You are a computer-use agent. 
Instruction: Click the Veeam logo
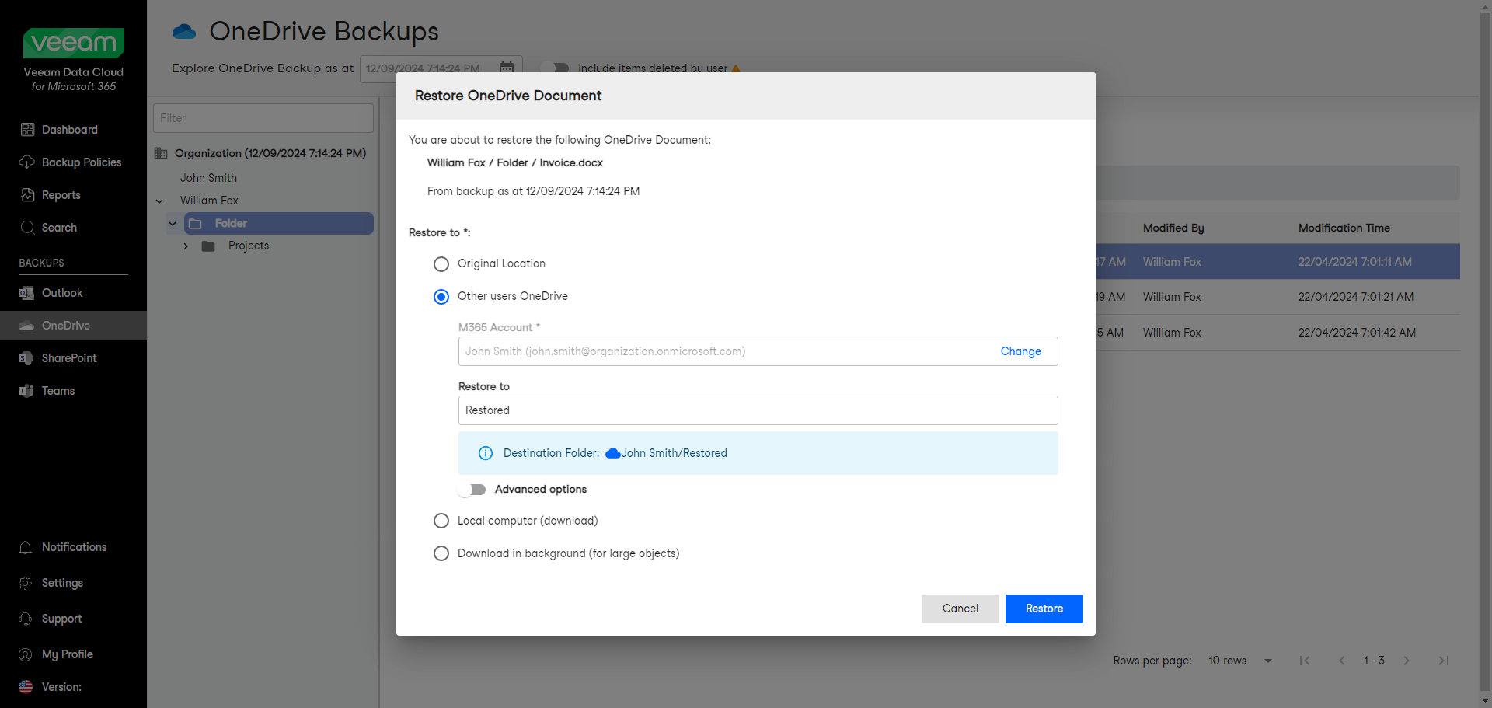(74, 43)
